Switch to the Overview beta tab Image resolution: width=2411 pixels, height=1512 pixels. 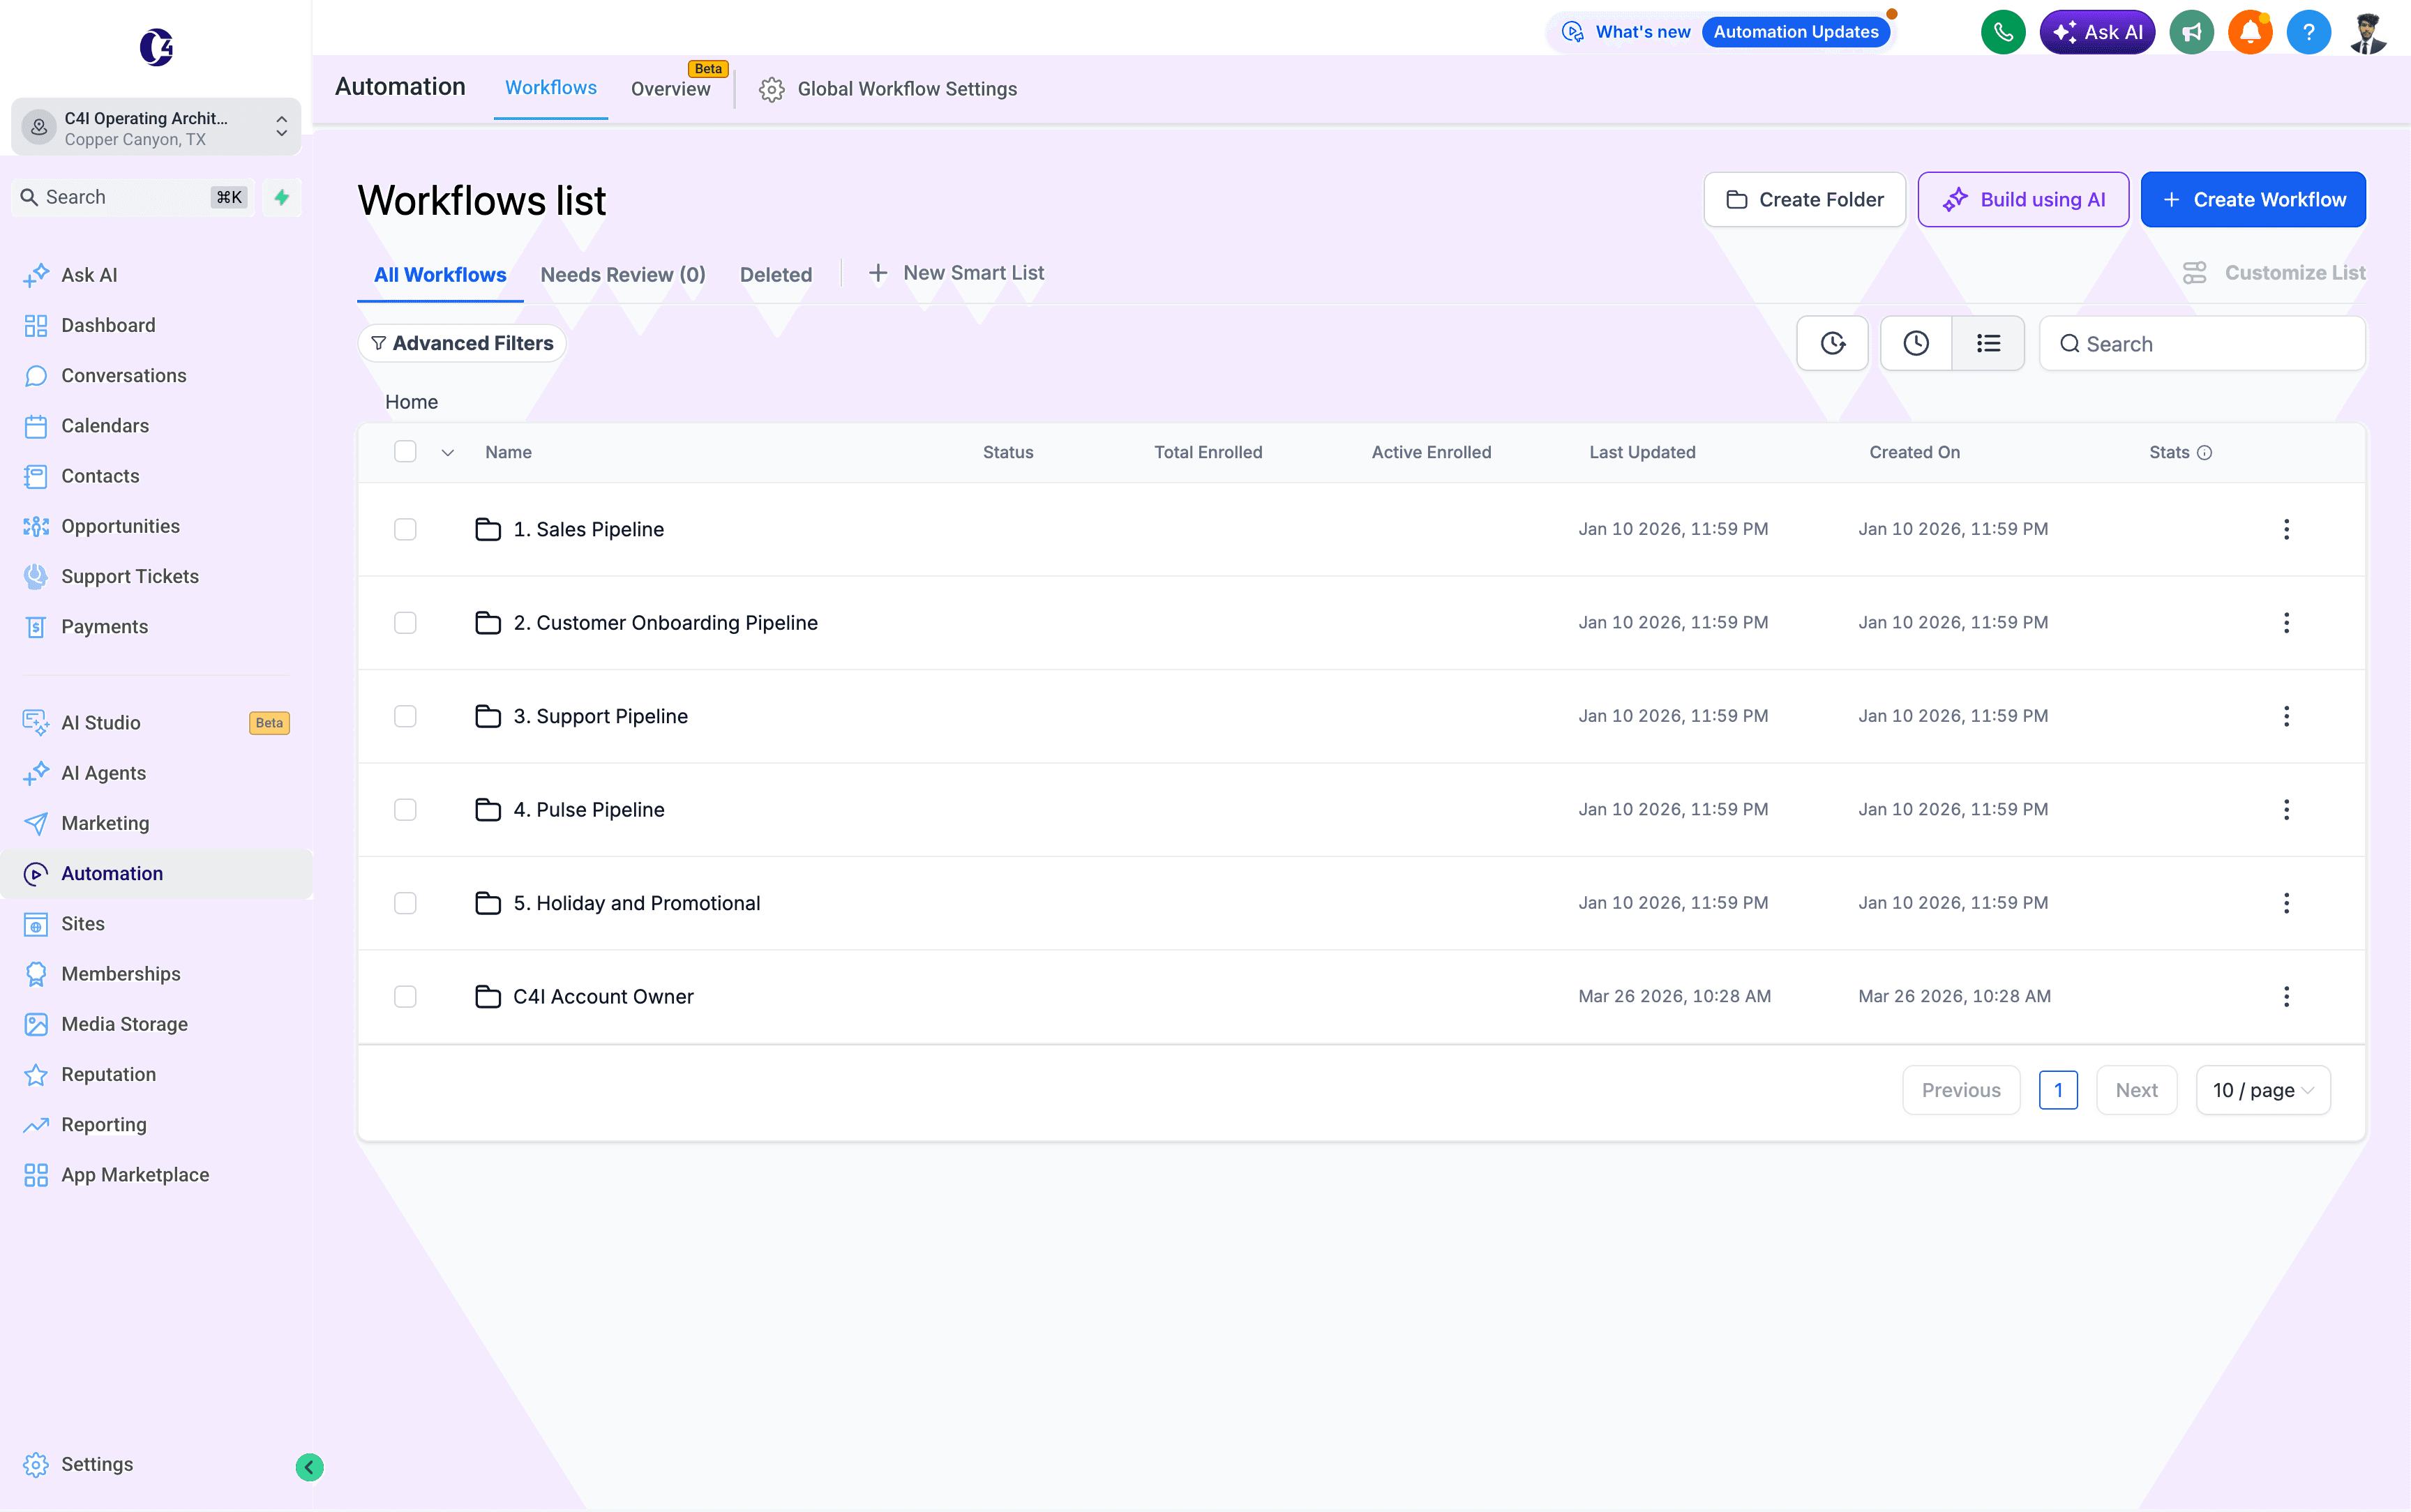point(671,89)
